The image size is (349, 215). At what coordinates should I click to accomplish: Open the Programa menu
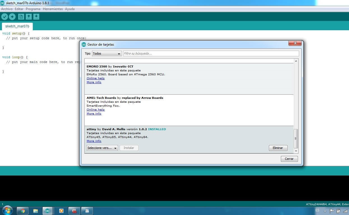pos(33,9)
